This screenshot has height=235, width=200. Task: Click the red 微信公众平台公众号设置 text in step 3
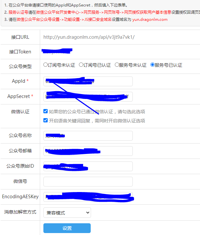pos(38,20)
